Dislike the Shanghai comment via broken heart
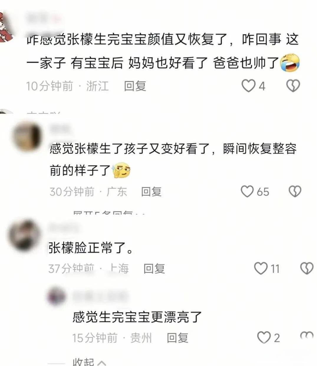 click(x=307, y=268)
